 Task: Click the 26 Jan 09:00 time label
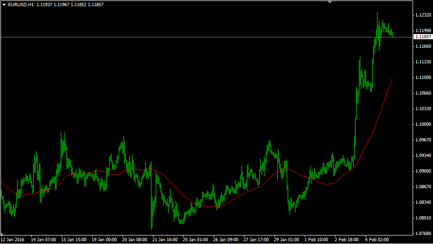[226, 240]
